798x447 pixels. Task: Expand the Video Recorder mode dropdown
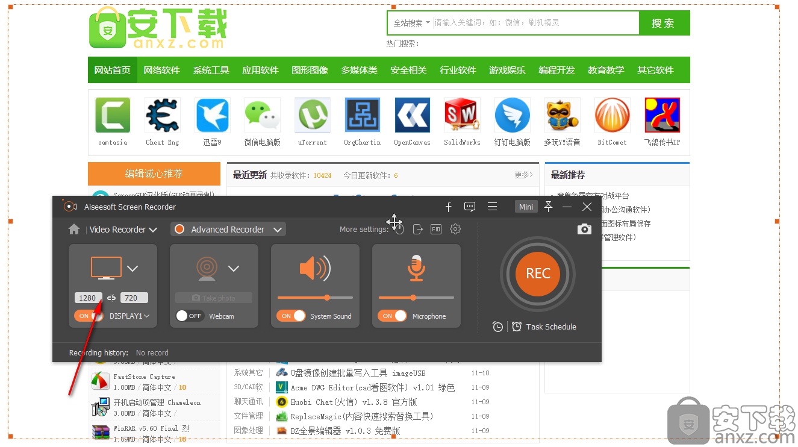click(x=123, y=230)
